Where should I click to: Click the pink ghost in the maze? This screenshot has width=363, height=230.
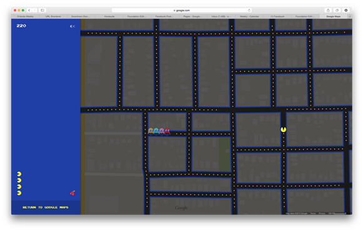162,131
